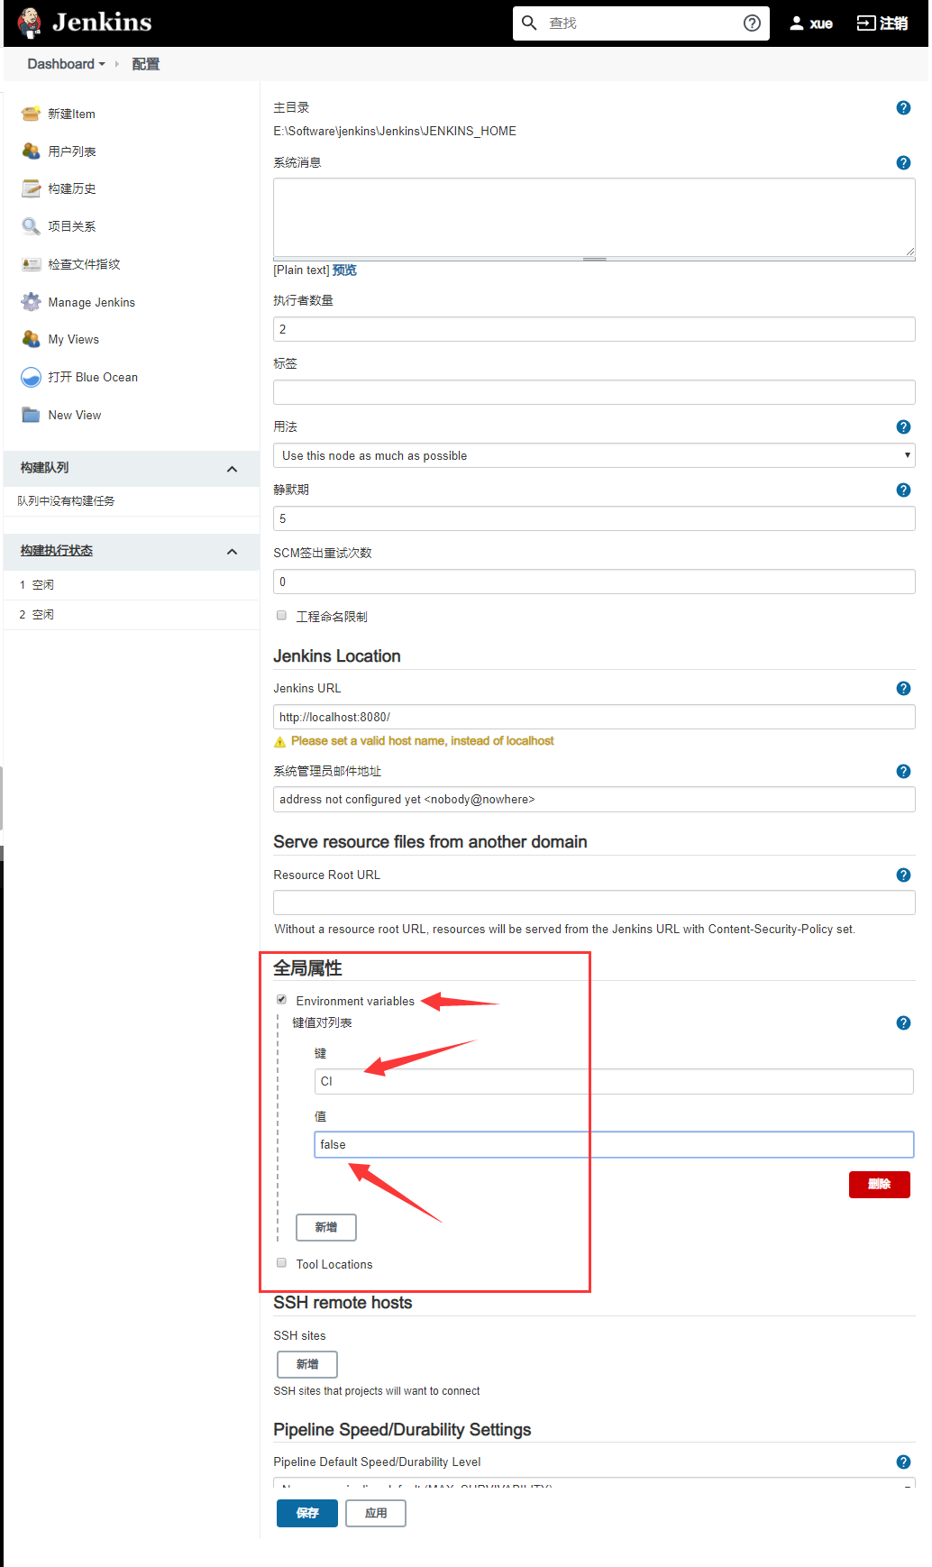This screenshot has height=1567, width=932.
Task: Click the 执行者数量 field
Action: tap(594, 329)
